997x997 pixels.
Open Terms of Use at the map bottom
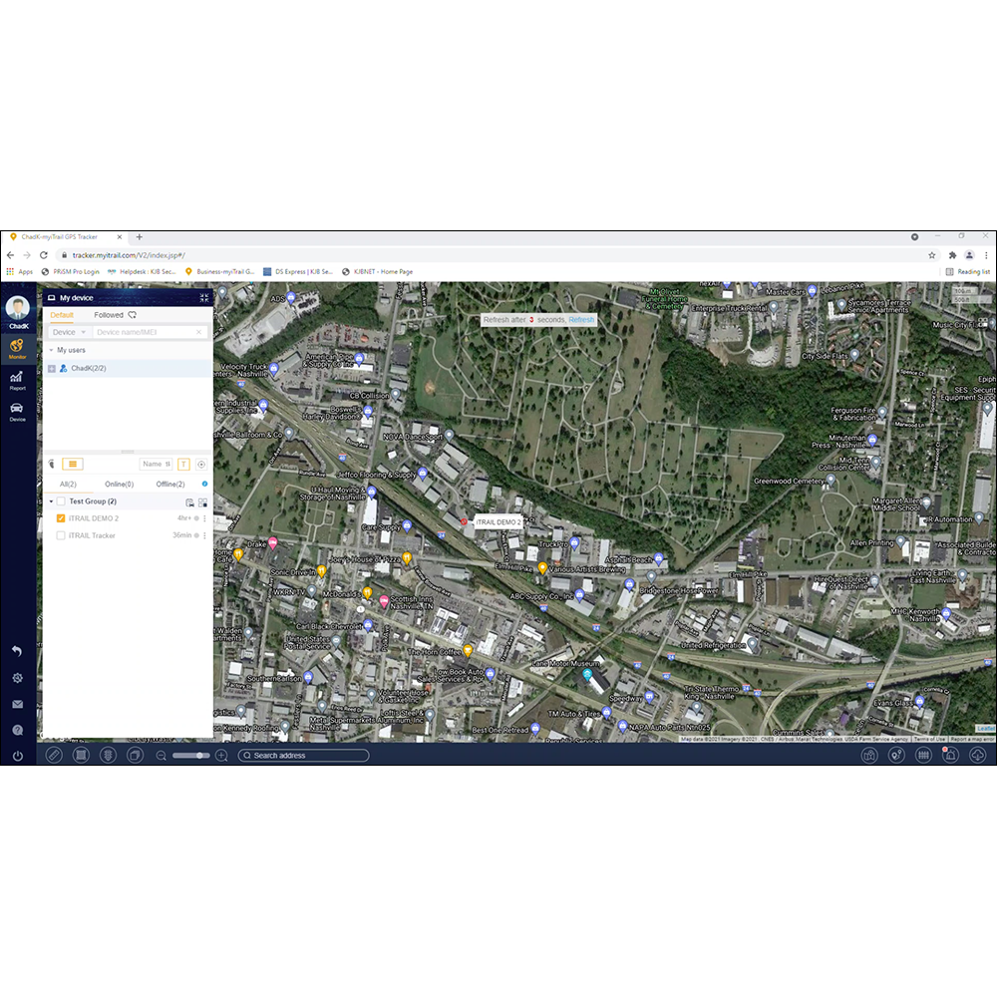[x=927, y=741]
